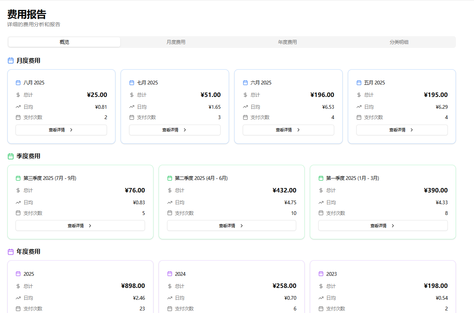Click the trend icon in the 2023 yearly card
This screenshot has width=474, height=313.
pos(321,298)
